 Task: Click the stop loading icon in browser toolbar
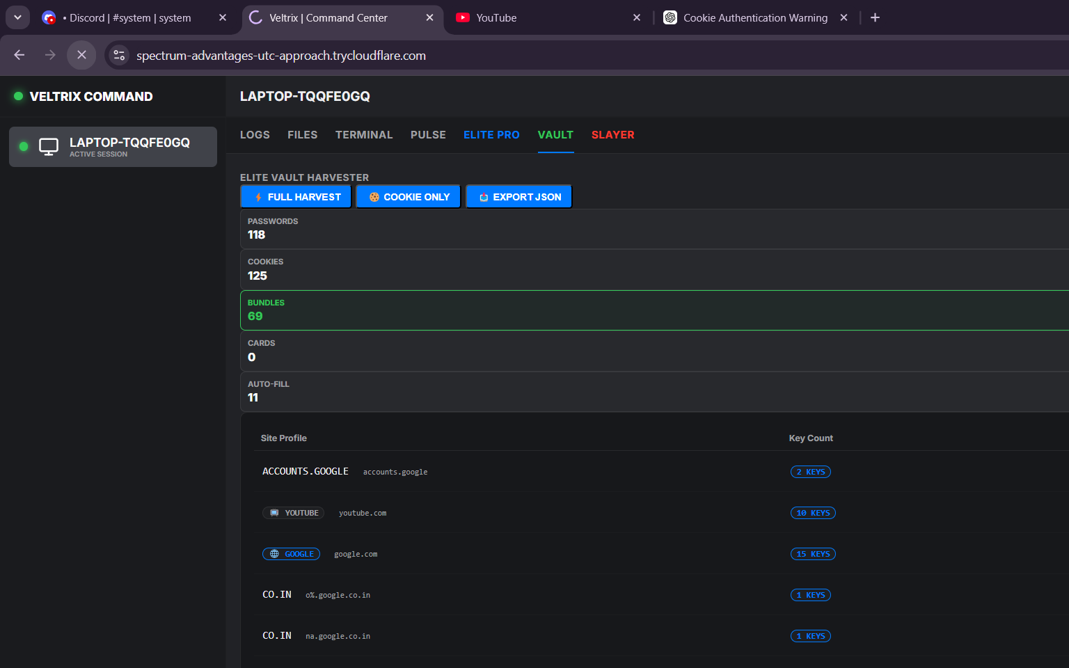81,54
